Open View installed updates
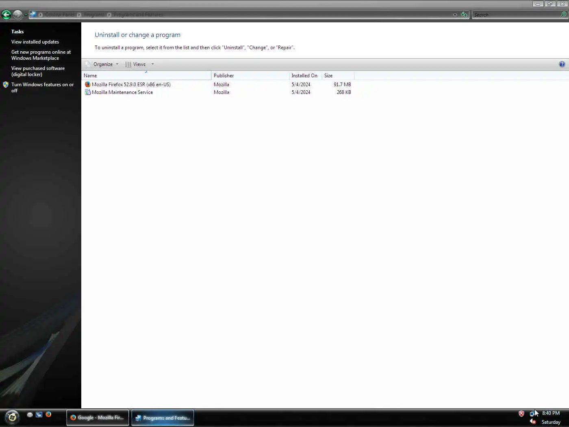Image resolution: width=569 pixels, height=427 pixels. [x=35, y=42]
